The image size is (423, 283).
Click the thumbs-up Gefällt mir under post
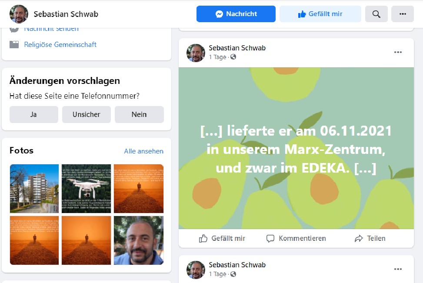tap(203, 239)
